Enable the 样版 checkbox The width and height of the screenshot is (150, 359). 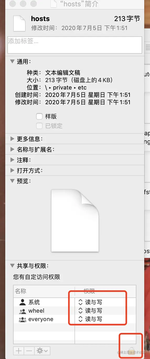[39, 116]
